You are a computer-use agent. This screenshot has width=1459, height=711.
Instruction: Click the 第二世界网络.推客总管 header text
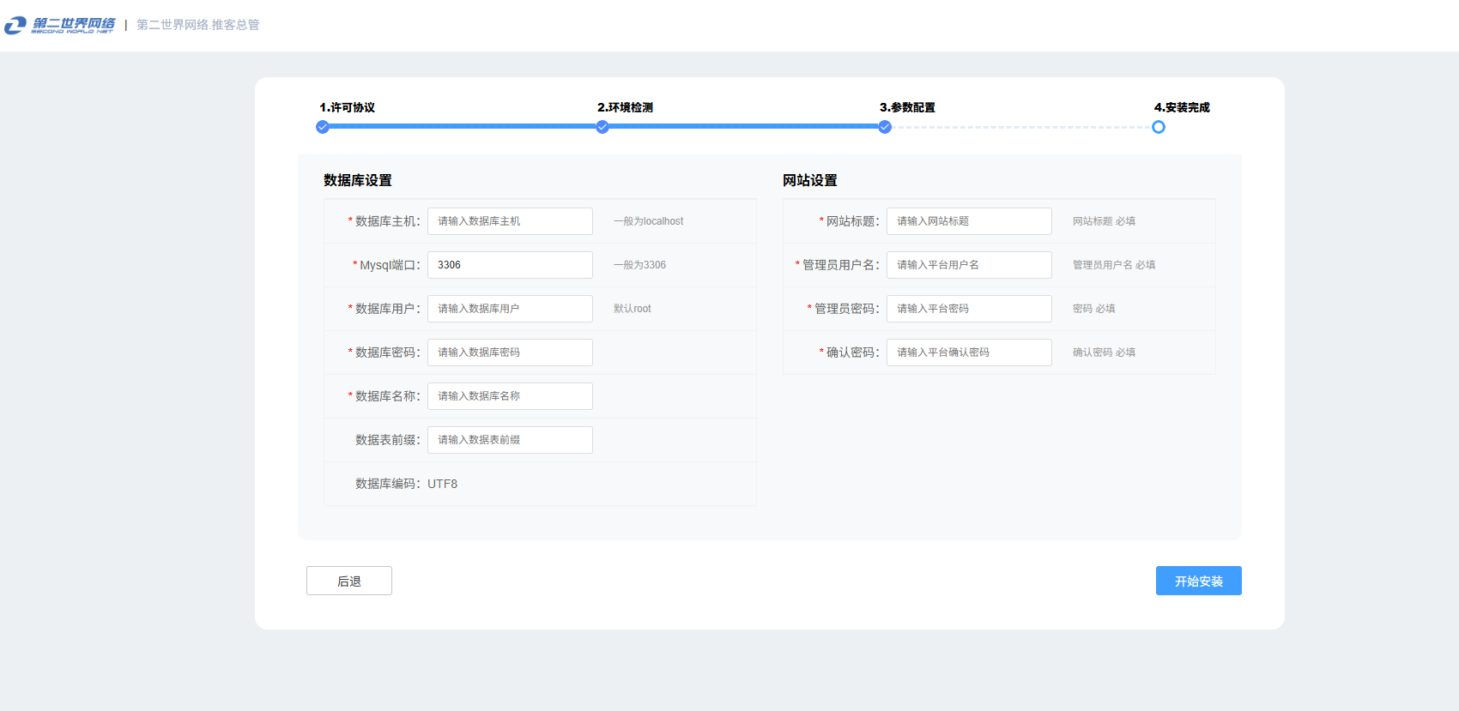pyautogui.click(x=198, y=25)
